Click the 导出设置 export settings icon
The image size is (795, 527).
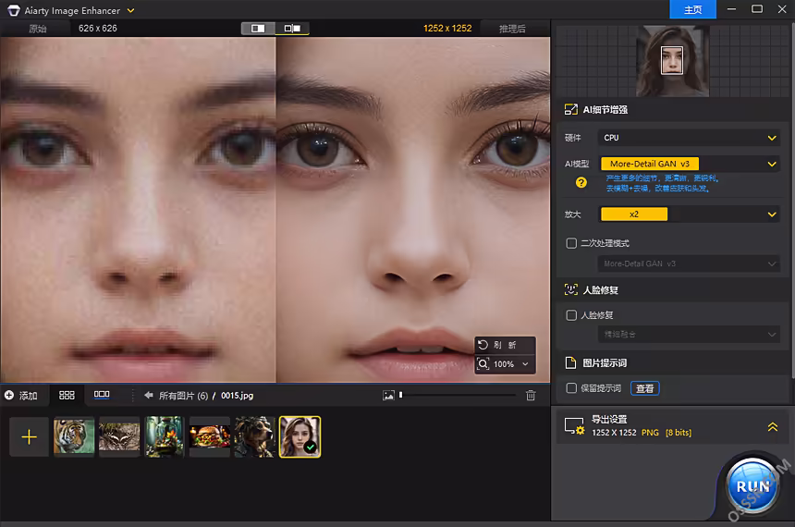pyautogui.click(x=574, y=426)
